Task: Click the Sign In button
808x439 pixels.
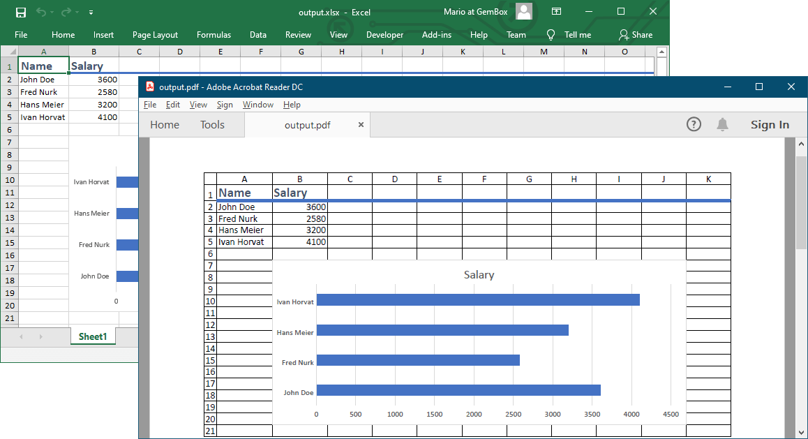Action: 770,125
